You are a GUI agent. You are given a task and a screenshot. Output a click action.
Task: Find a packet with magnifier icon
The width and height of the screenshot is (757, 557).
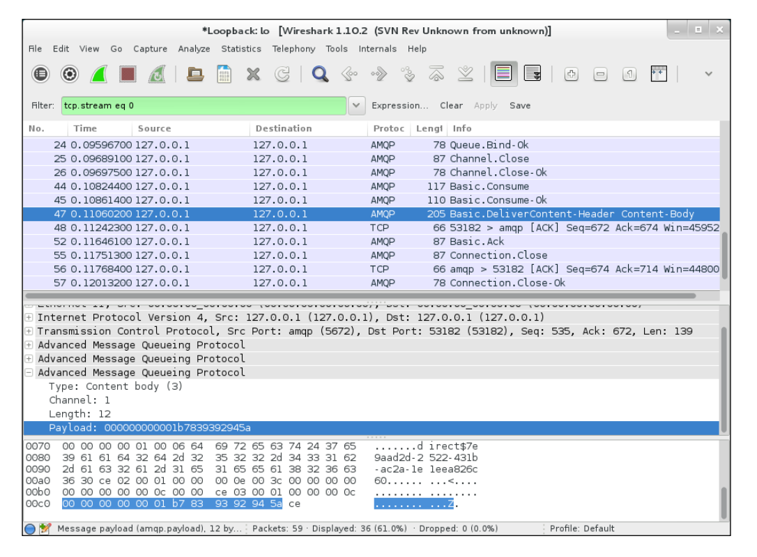tap(320, 74)
